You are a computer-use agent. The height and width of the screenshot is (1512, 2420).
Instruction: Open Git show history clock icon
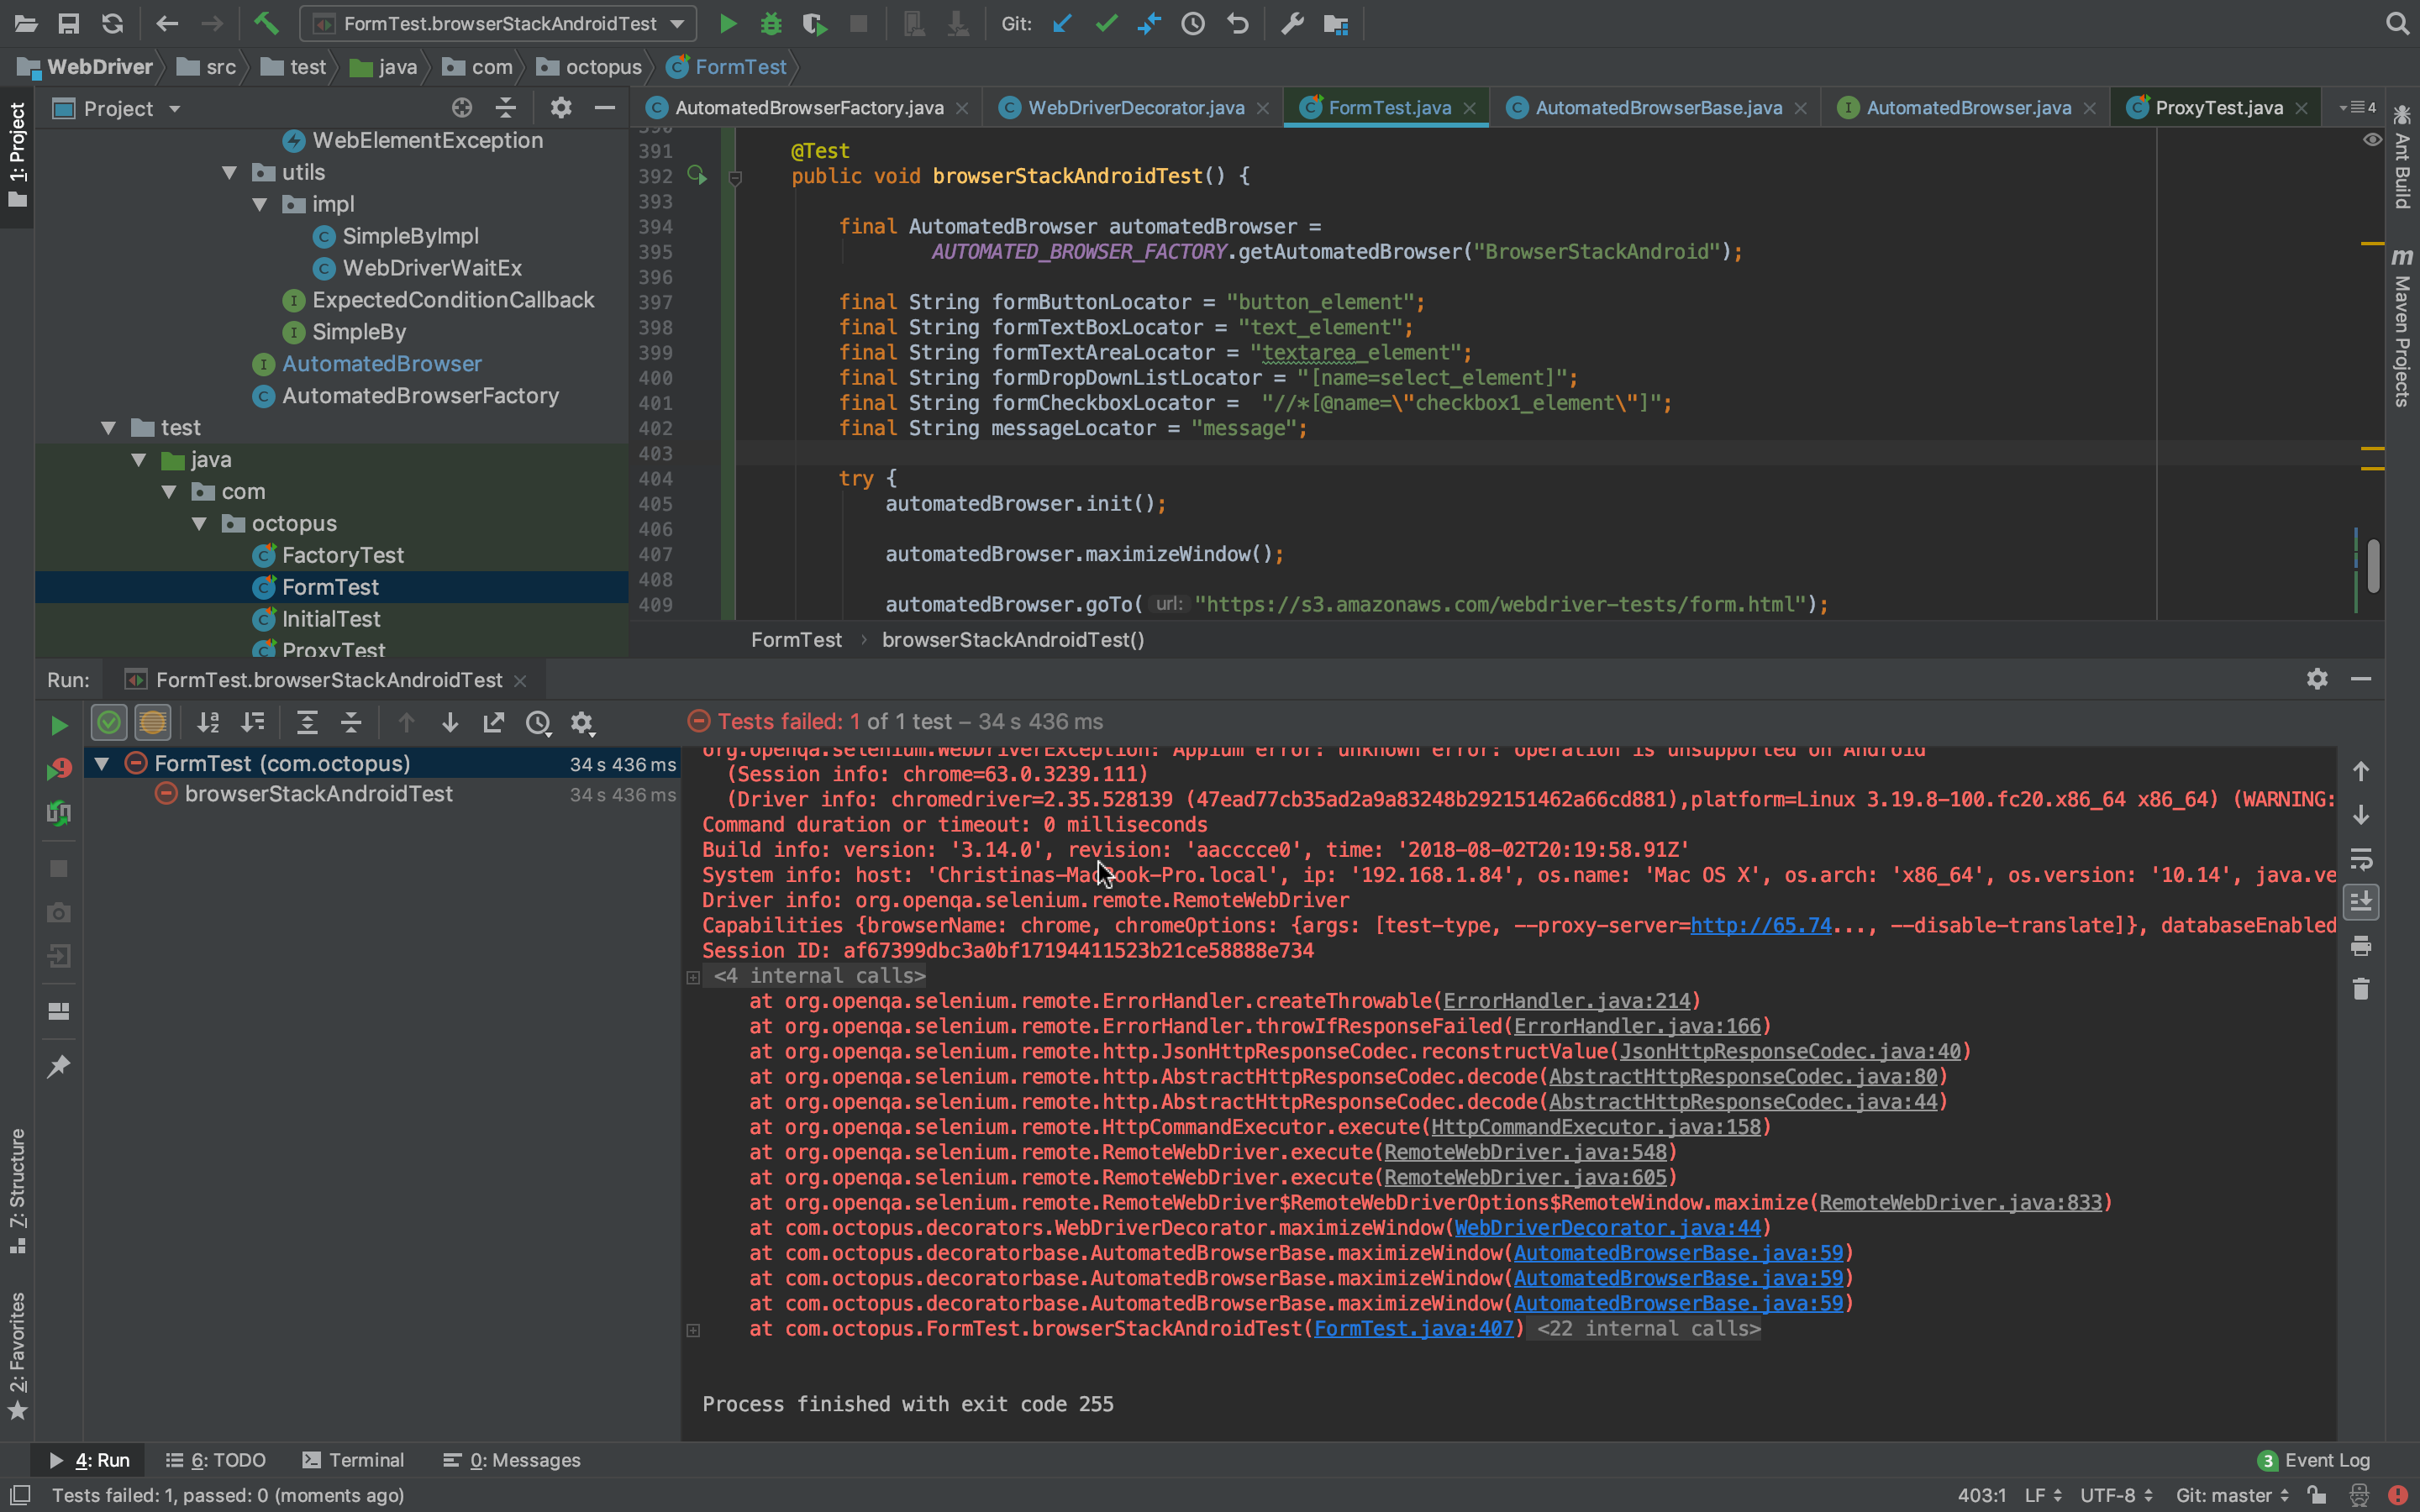[x=1193, y=23]
